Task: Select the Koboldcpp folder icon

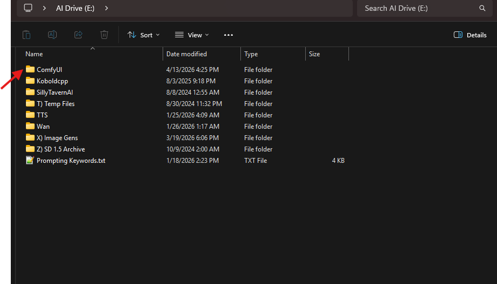Action: [30, 81]
